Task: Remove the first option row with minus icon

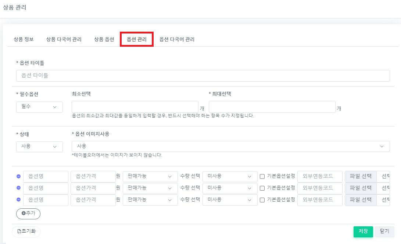Action: click(x=18, y=176)
